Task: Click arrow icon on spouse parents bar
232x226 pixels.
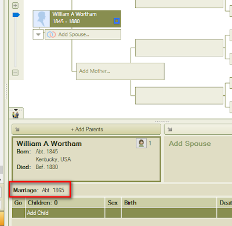Action: coord(169,130)
